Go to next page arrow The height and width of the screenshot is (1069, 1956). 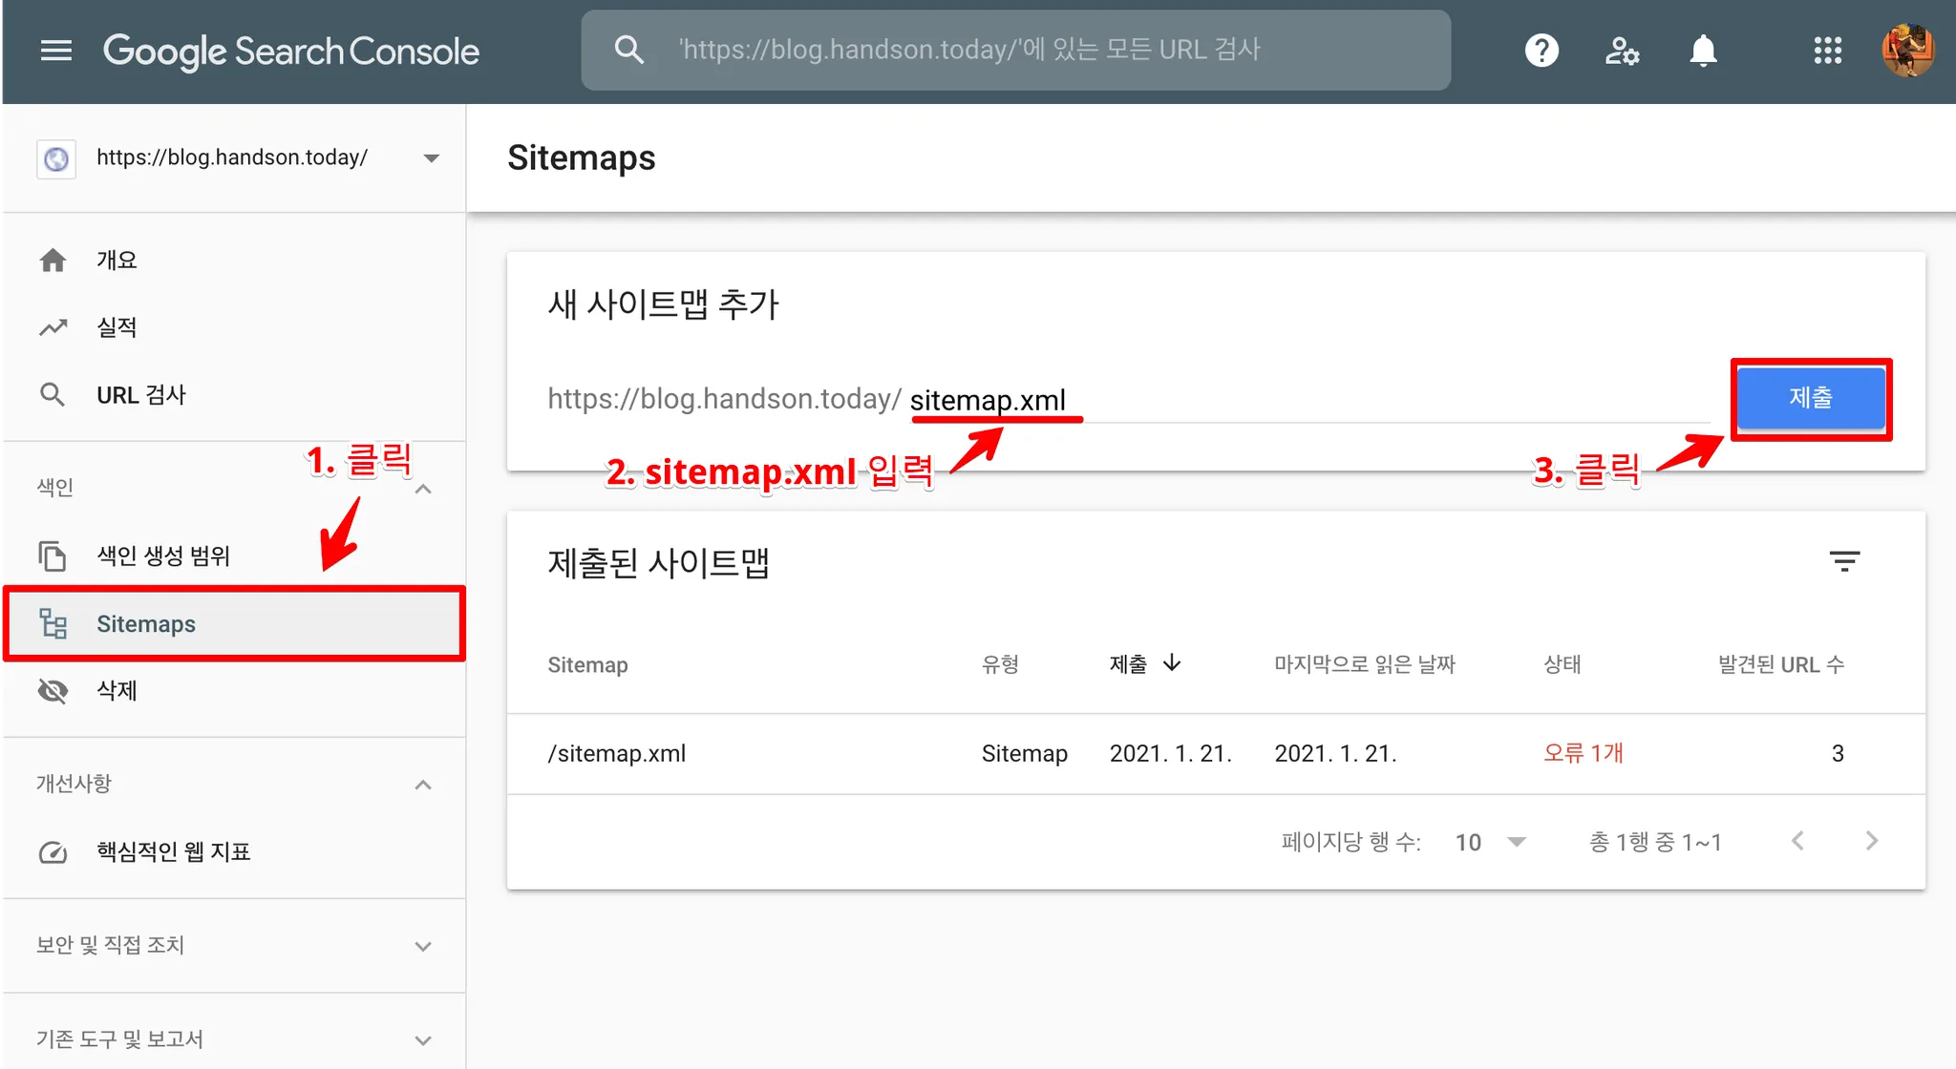(1871, 841)
